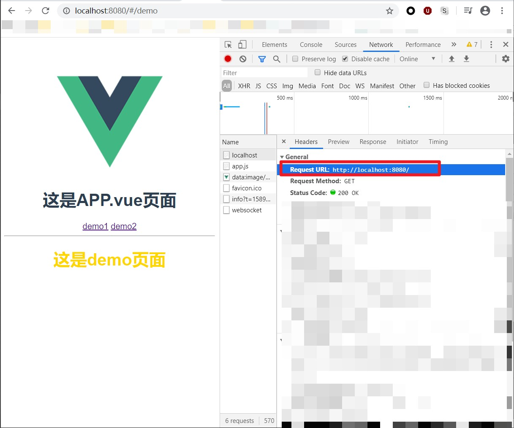Select the data:image request row
Screen dimensions: 514x428
click(248, 177)
